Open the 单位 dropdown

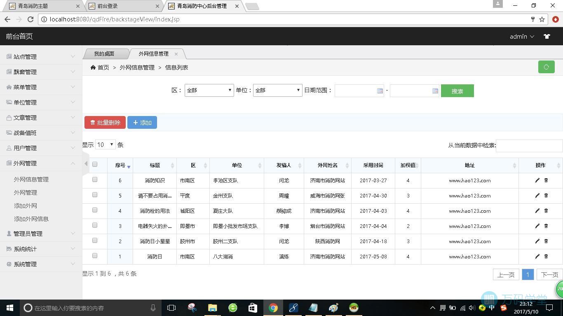(x=278, y=90)
